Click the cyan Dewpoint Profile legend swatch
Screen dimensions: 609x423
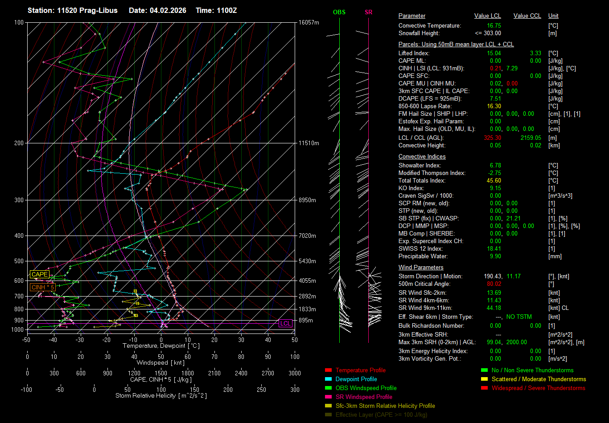pos(329,379)
